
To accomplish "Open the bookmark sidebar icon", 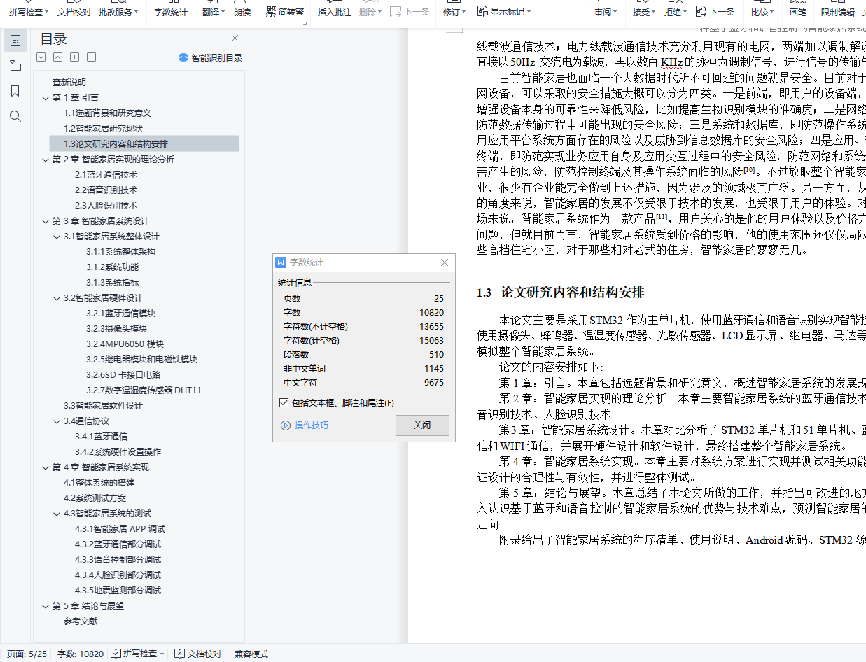I will pos(15,91).
